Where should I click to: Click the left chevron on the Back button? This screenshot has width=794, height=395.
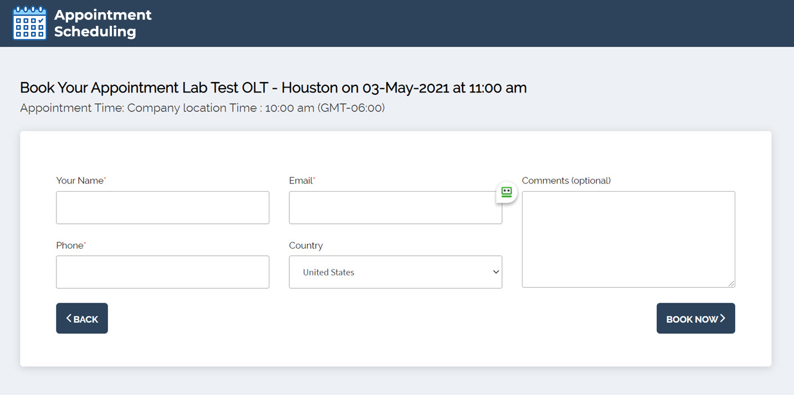[x=69, y=318]
